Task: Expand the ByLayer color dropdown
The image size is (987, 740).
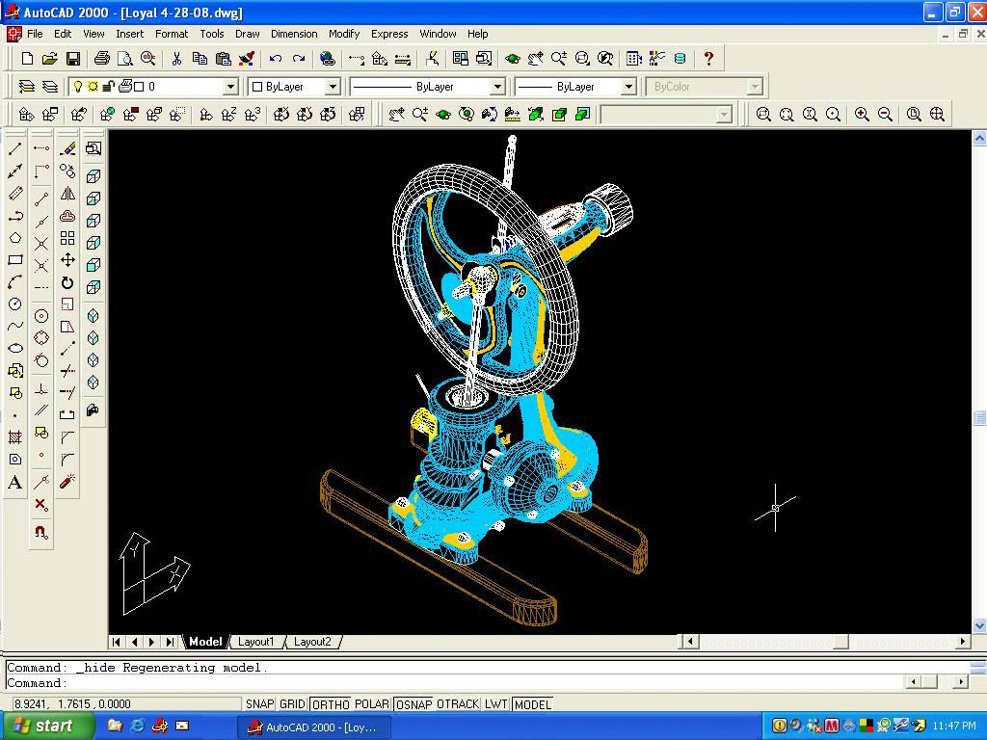Action: tap(333, 87)
